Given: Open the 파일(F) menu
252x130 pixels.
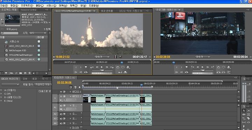Looking at the screenshot, I should click(4, 6).
